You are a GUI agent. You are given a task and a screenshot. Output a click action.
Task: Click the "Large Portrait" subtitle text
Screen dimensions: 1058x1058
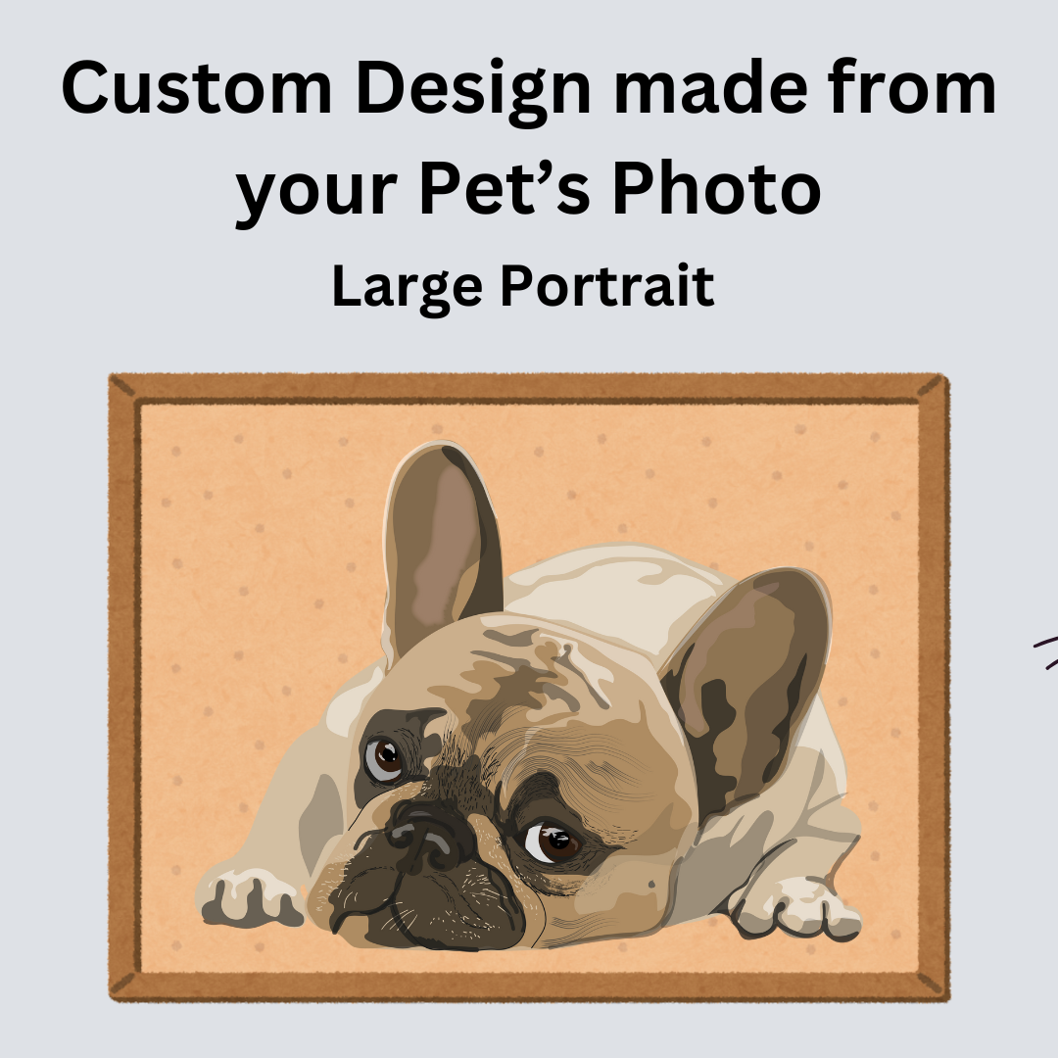click(523, 287)
